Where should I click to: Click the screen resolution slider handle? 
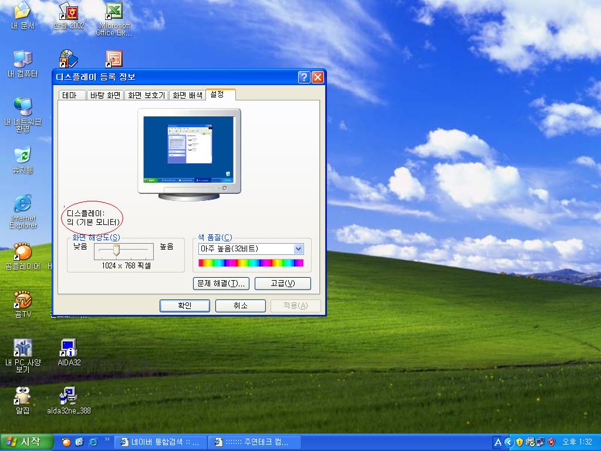coord(116,251)
